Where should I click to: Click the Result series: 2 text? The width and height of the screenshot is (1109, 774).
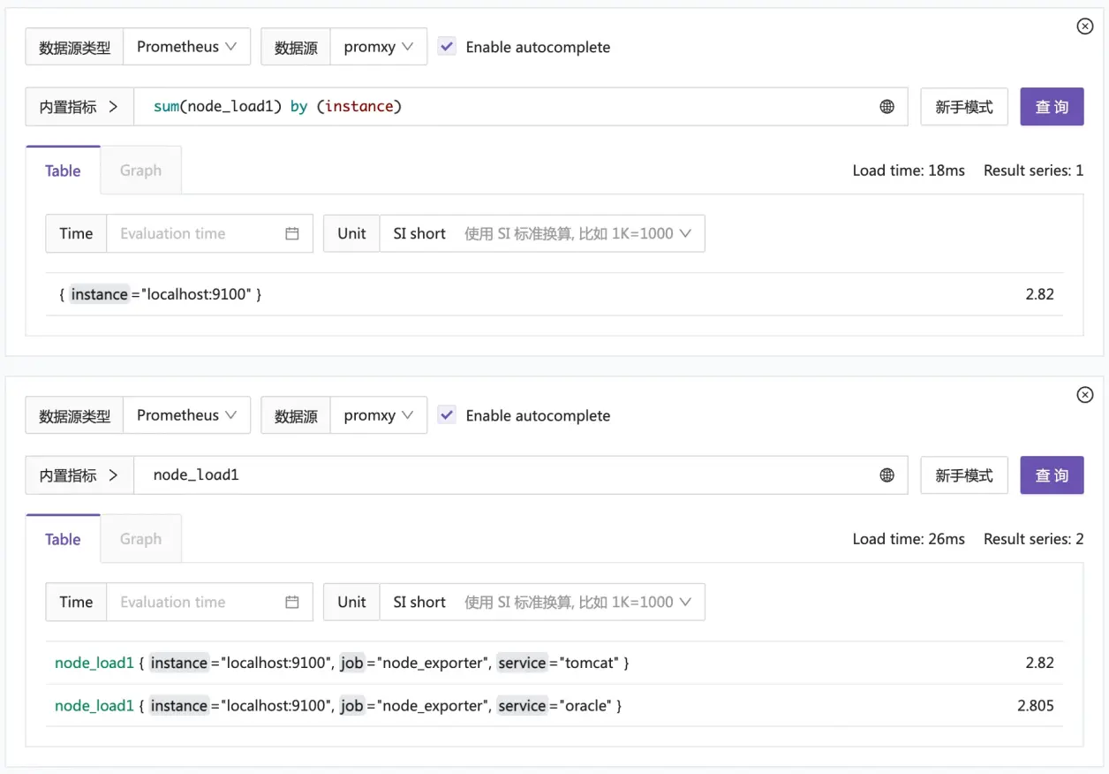click(1034, 539)
